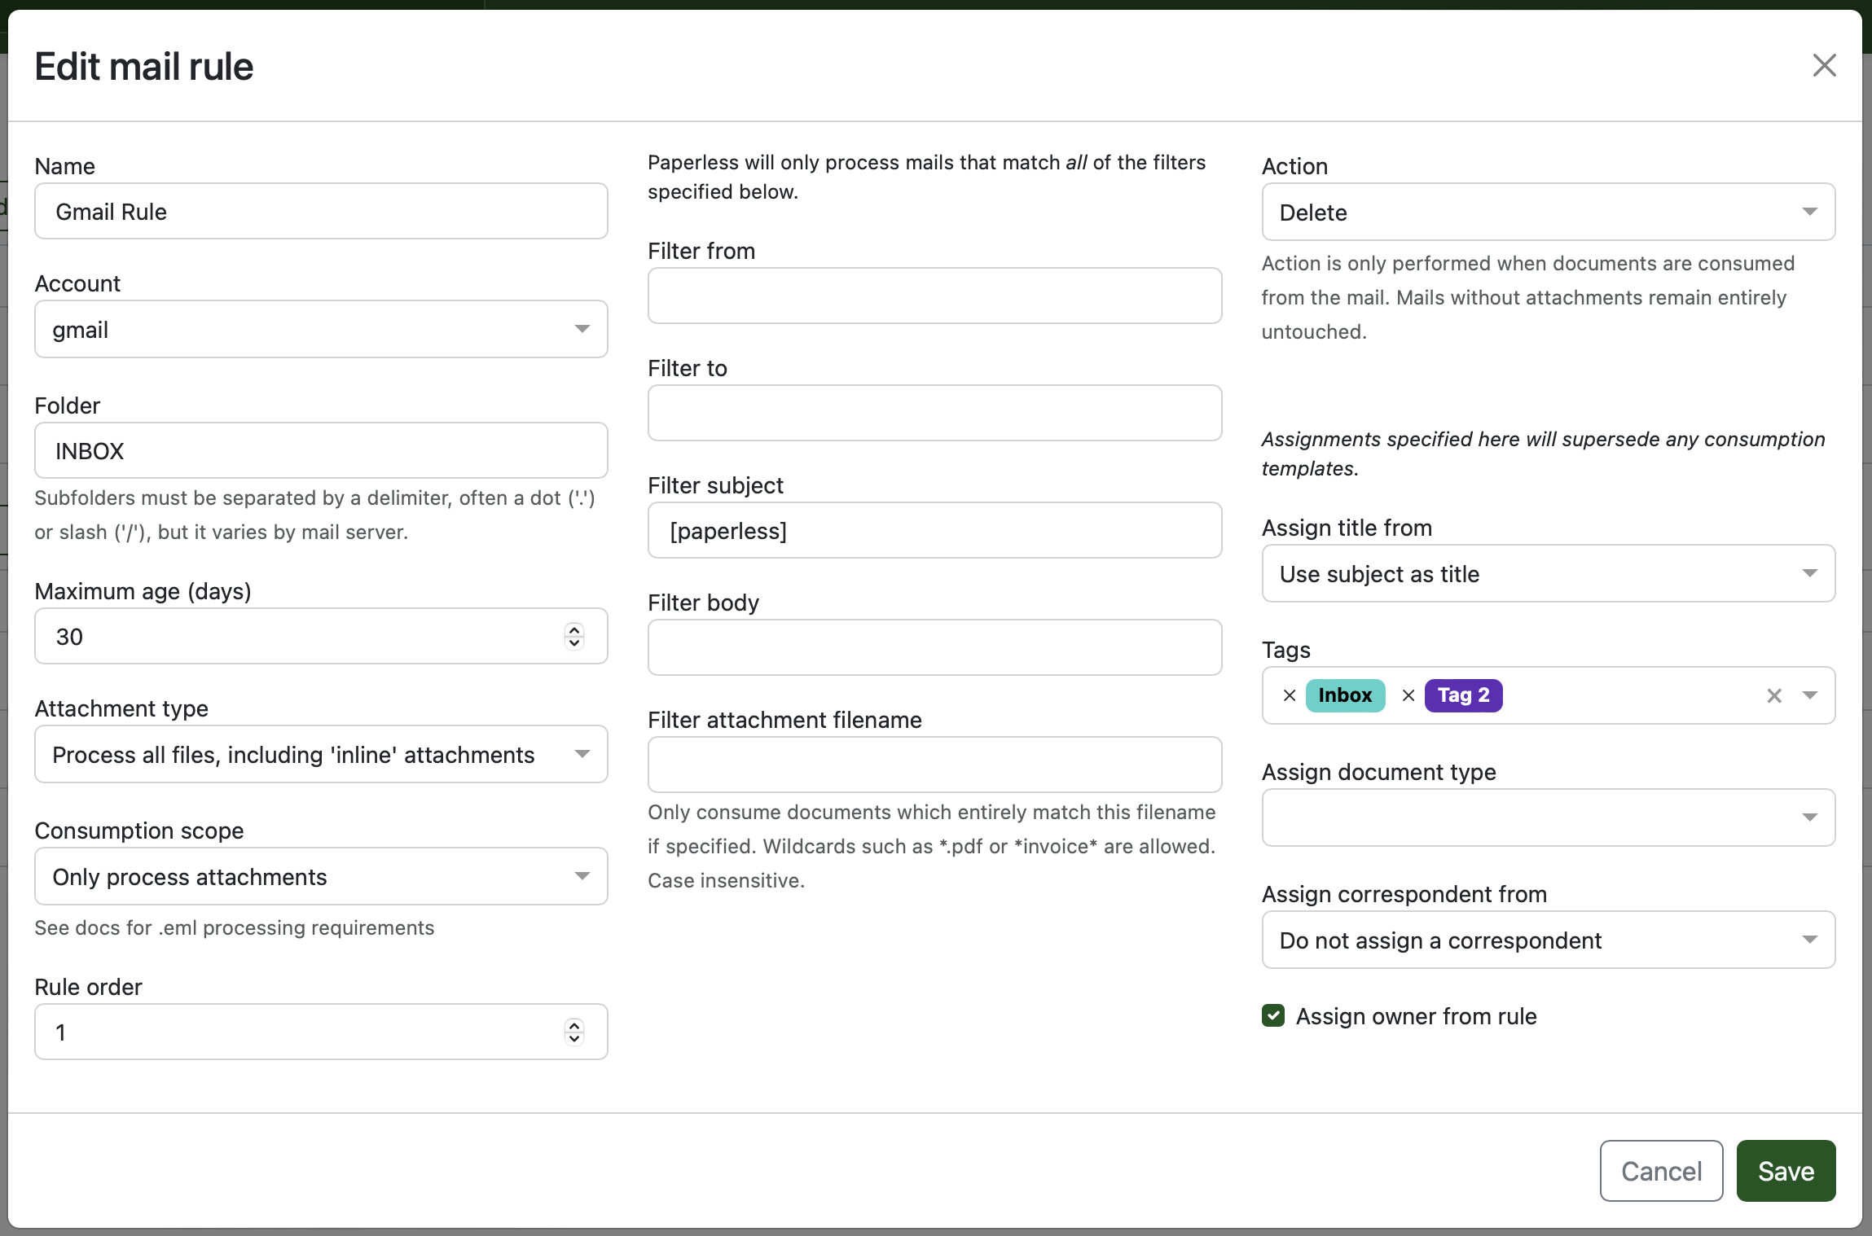This screenshot has height=1236, width=1872.
Task: Expand the Consumption scope dropdown
Action: [321, 876]
